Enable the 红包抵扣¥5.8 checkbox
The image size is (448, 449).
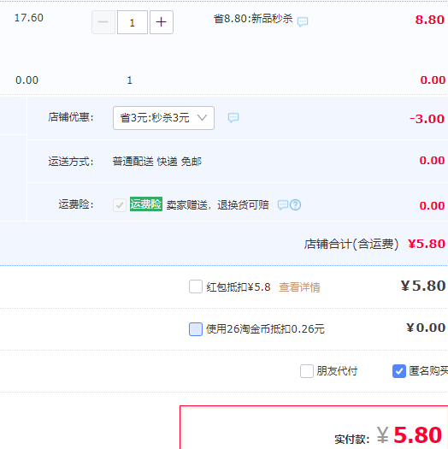click(196, 287)
